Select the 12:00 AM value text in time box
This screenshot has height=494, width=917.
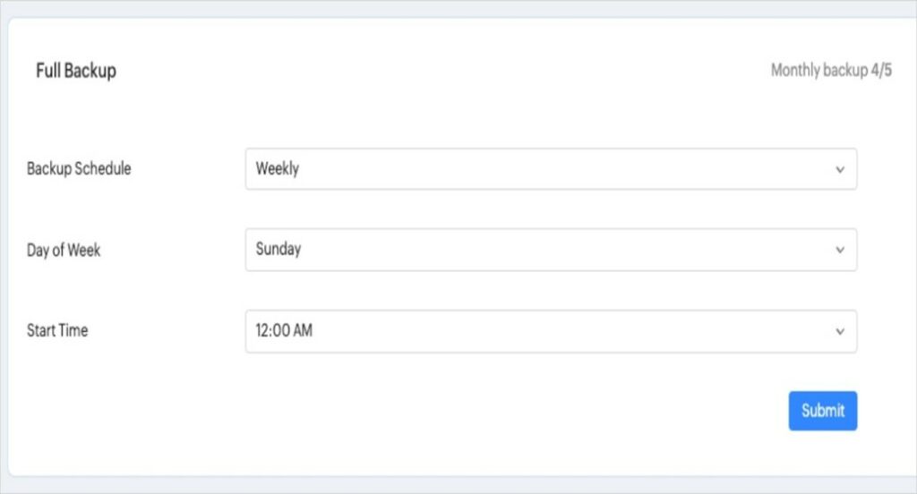tap(284, 330)
